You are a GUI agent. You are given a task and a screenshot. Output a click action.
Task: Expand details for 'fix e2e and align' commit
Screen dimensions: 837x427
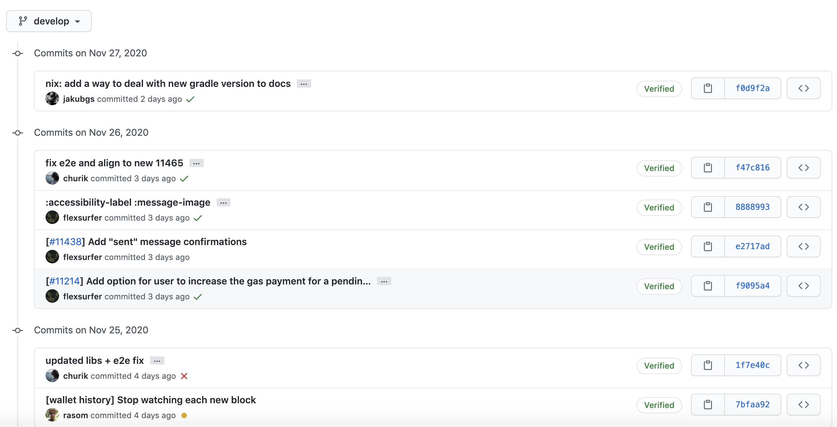[x=196, y=163]
